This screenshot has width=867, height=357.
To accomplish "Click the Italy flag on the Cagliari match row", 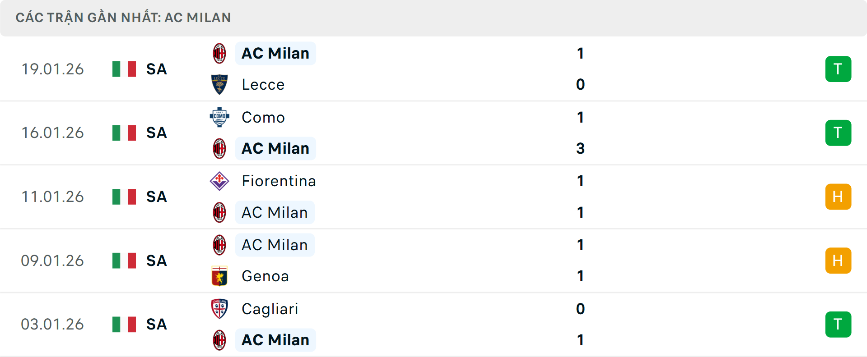I will [124, 324].
